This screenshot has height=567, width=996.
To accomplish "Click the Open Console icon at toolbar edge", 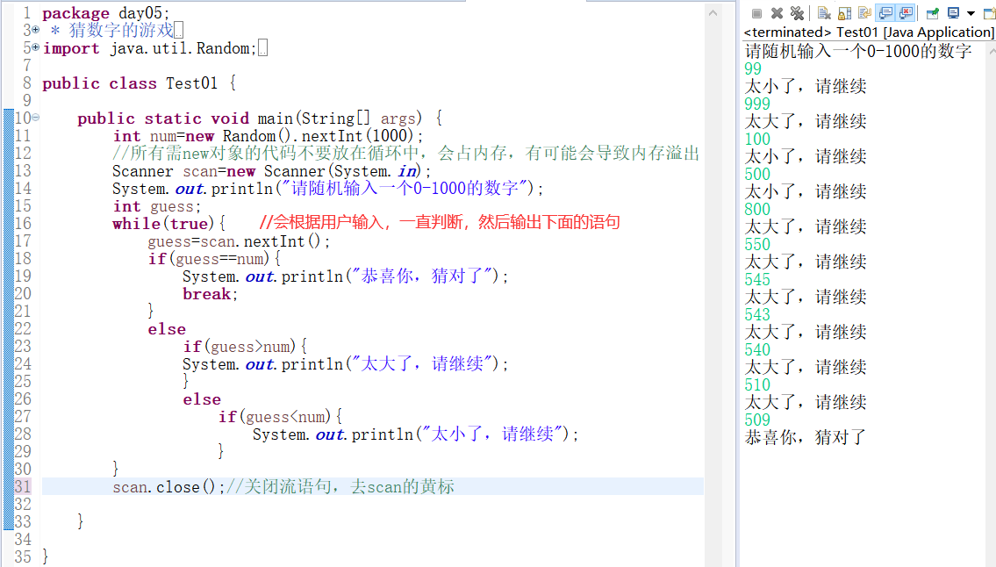I will [990, 13].
